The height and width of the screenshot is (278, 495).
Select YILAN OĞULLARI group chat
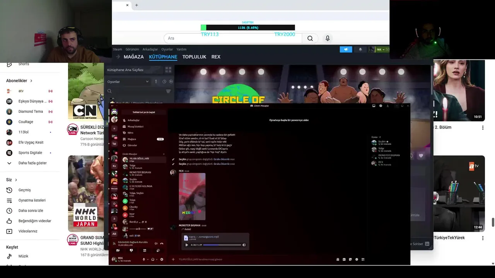144,159
